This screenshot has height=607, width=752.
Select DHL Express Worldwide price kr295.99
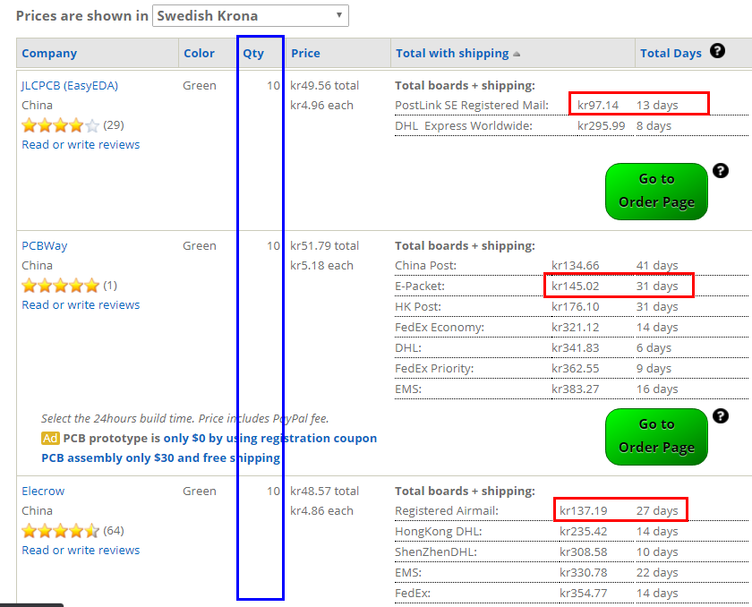point(602,126)
